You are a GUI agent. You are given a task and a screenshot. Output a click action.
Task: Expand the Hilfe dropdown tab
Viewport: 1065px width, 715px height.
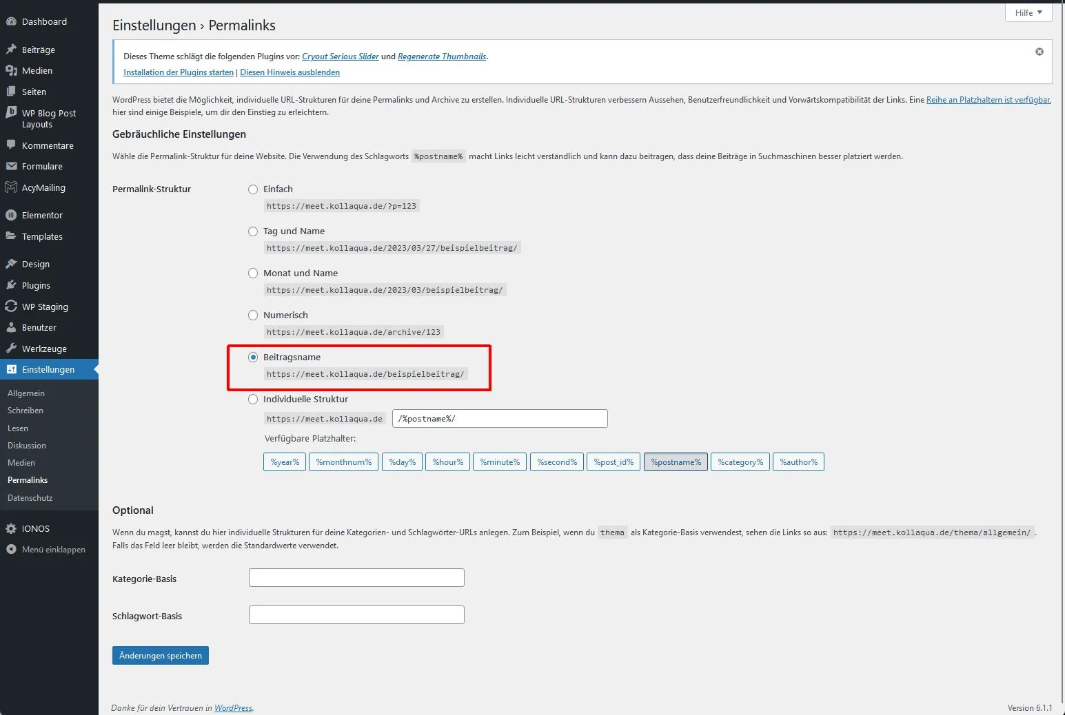1028,12
